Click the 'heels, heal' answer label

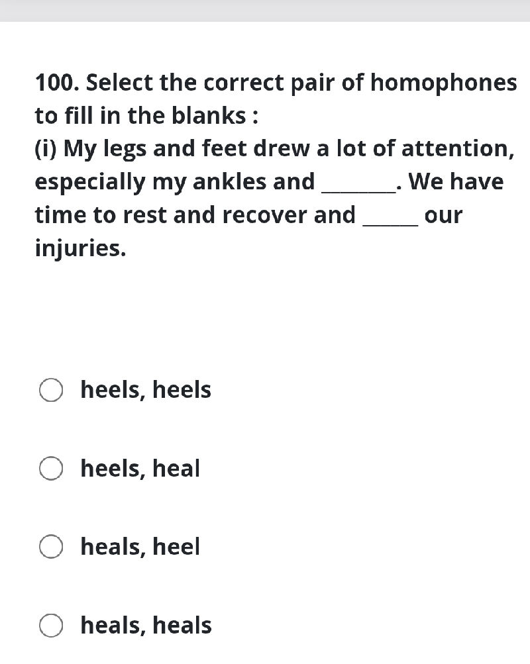tap(139, 469)
